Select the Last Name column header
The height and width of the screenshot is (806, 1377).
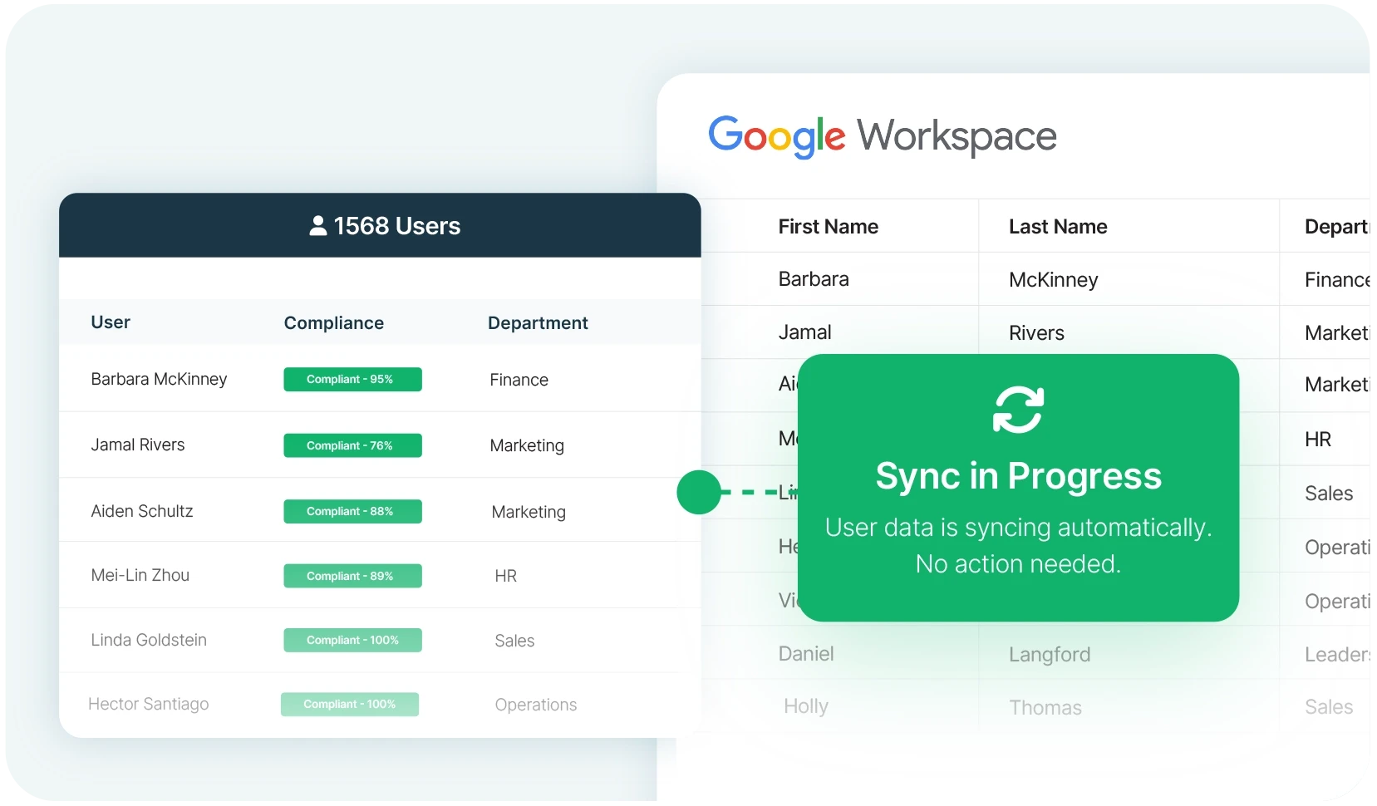(1058, 227)
